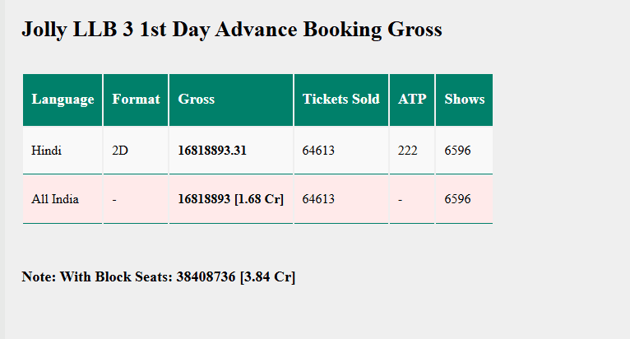Select tickets sold 64613 in All India row
630x339 pixels.
tap(318, 199)
